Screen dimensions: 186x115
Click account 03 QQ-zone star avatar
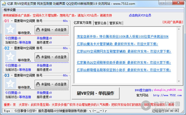click(x=11, y=84)
